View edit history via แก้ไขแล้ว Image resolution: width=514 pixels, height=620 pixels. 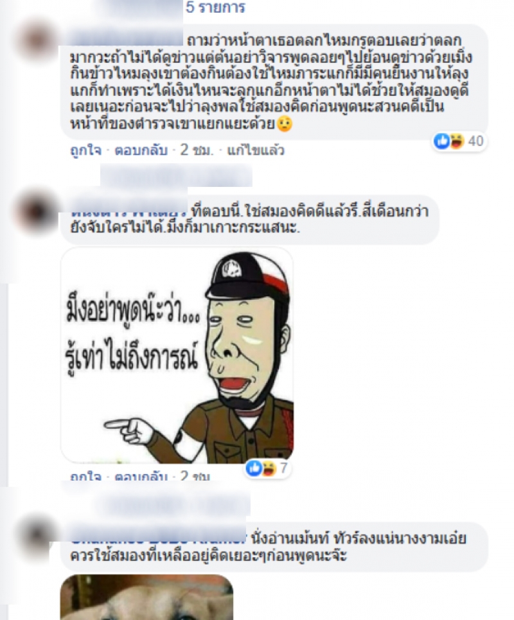256,150
